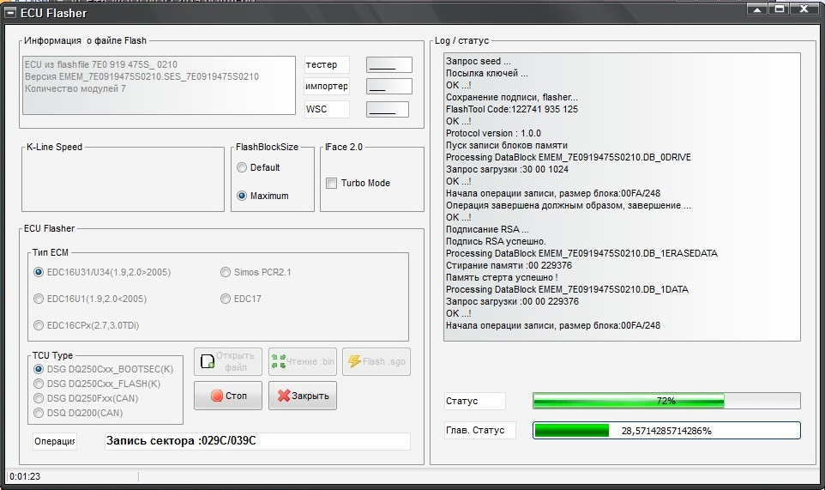Click the Processing DataBlock ...DB_1DATA log line
This screenshot has height=490, width=825.
tap(567, 289)
